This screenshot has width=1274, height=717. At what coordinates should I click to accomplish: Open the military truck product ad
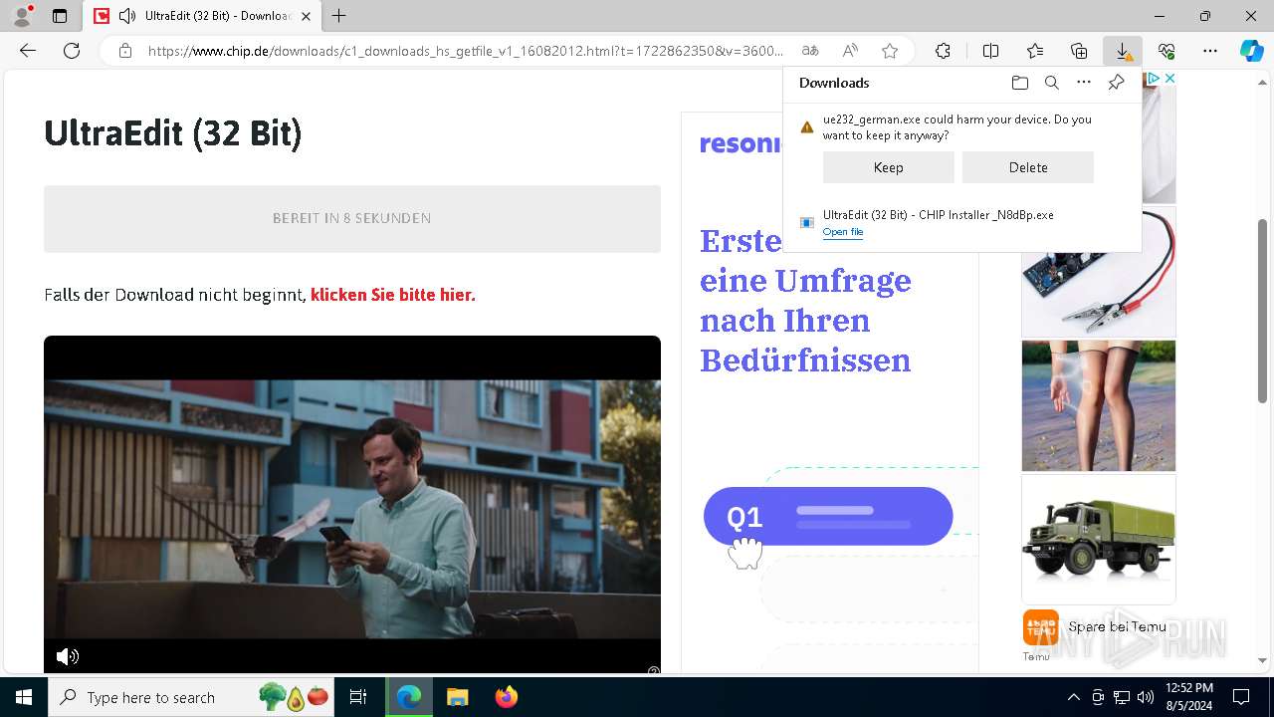click(1099, 539)
